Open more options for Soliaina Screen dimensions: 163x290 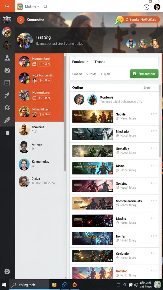(x=154, y=183)
